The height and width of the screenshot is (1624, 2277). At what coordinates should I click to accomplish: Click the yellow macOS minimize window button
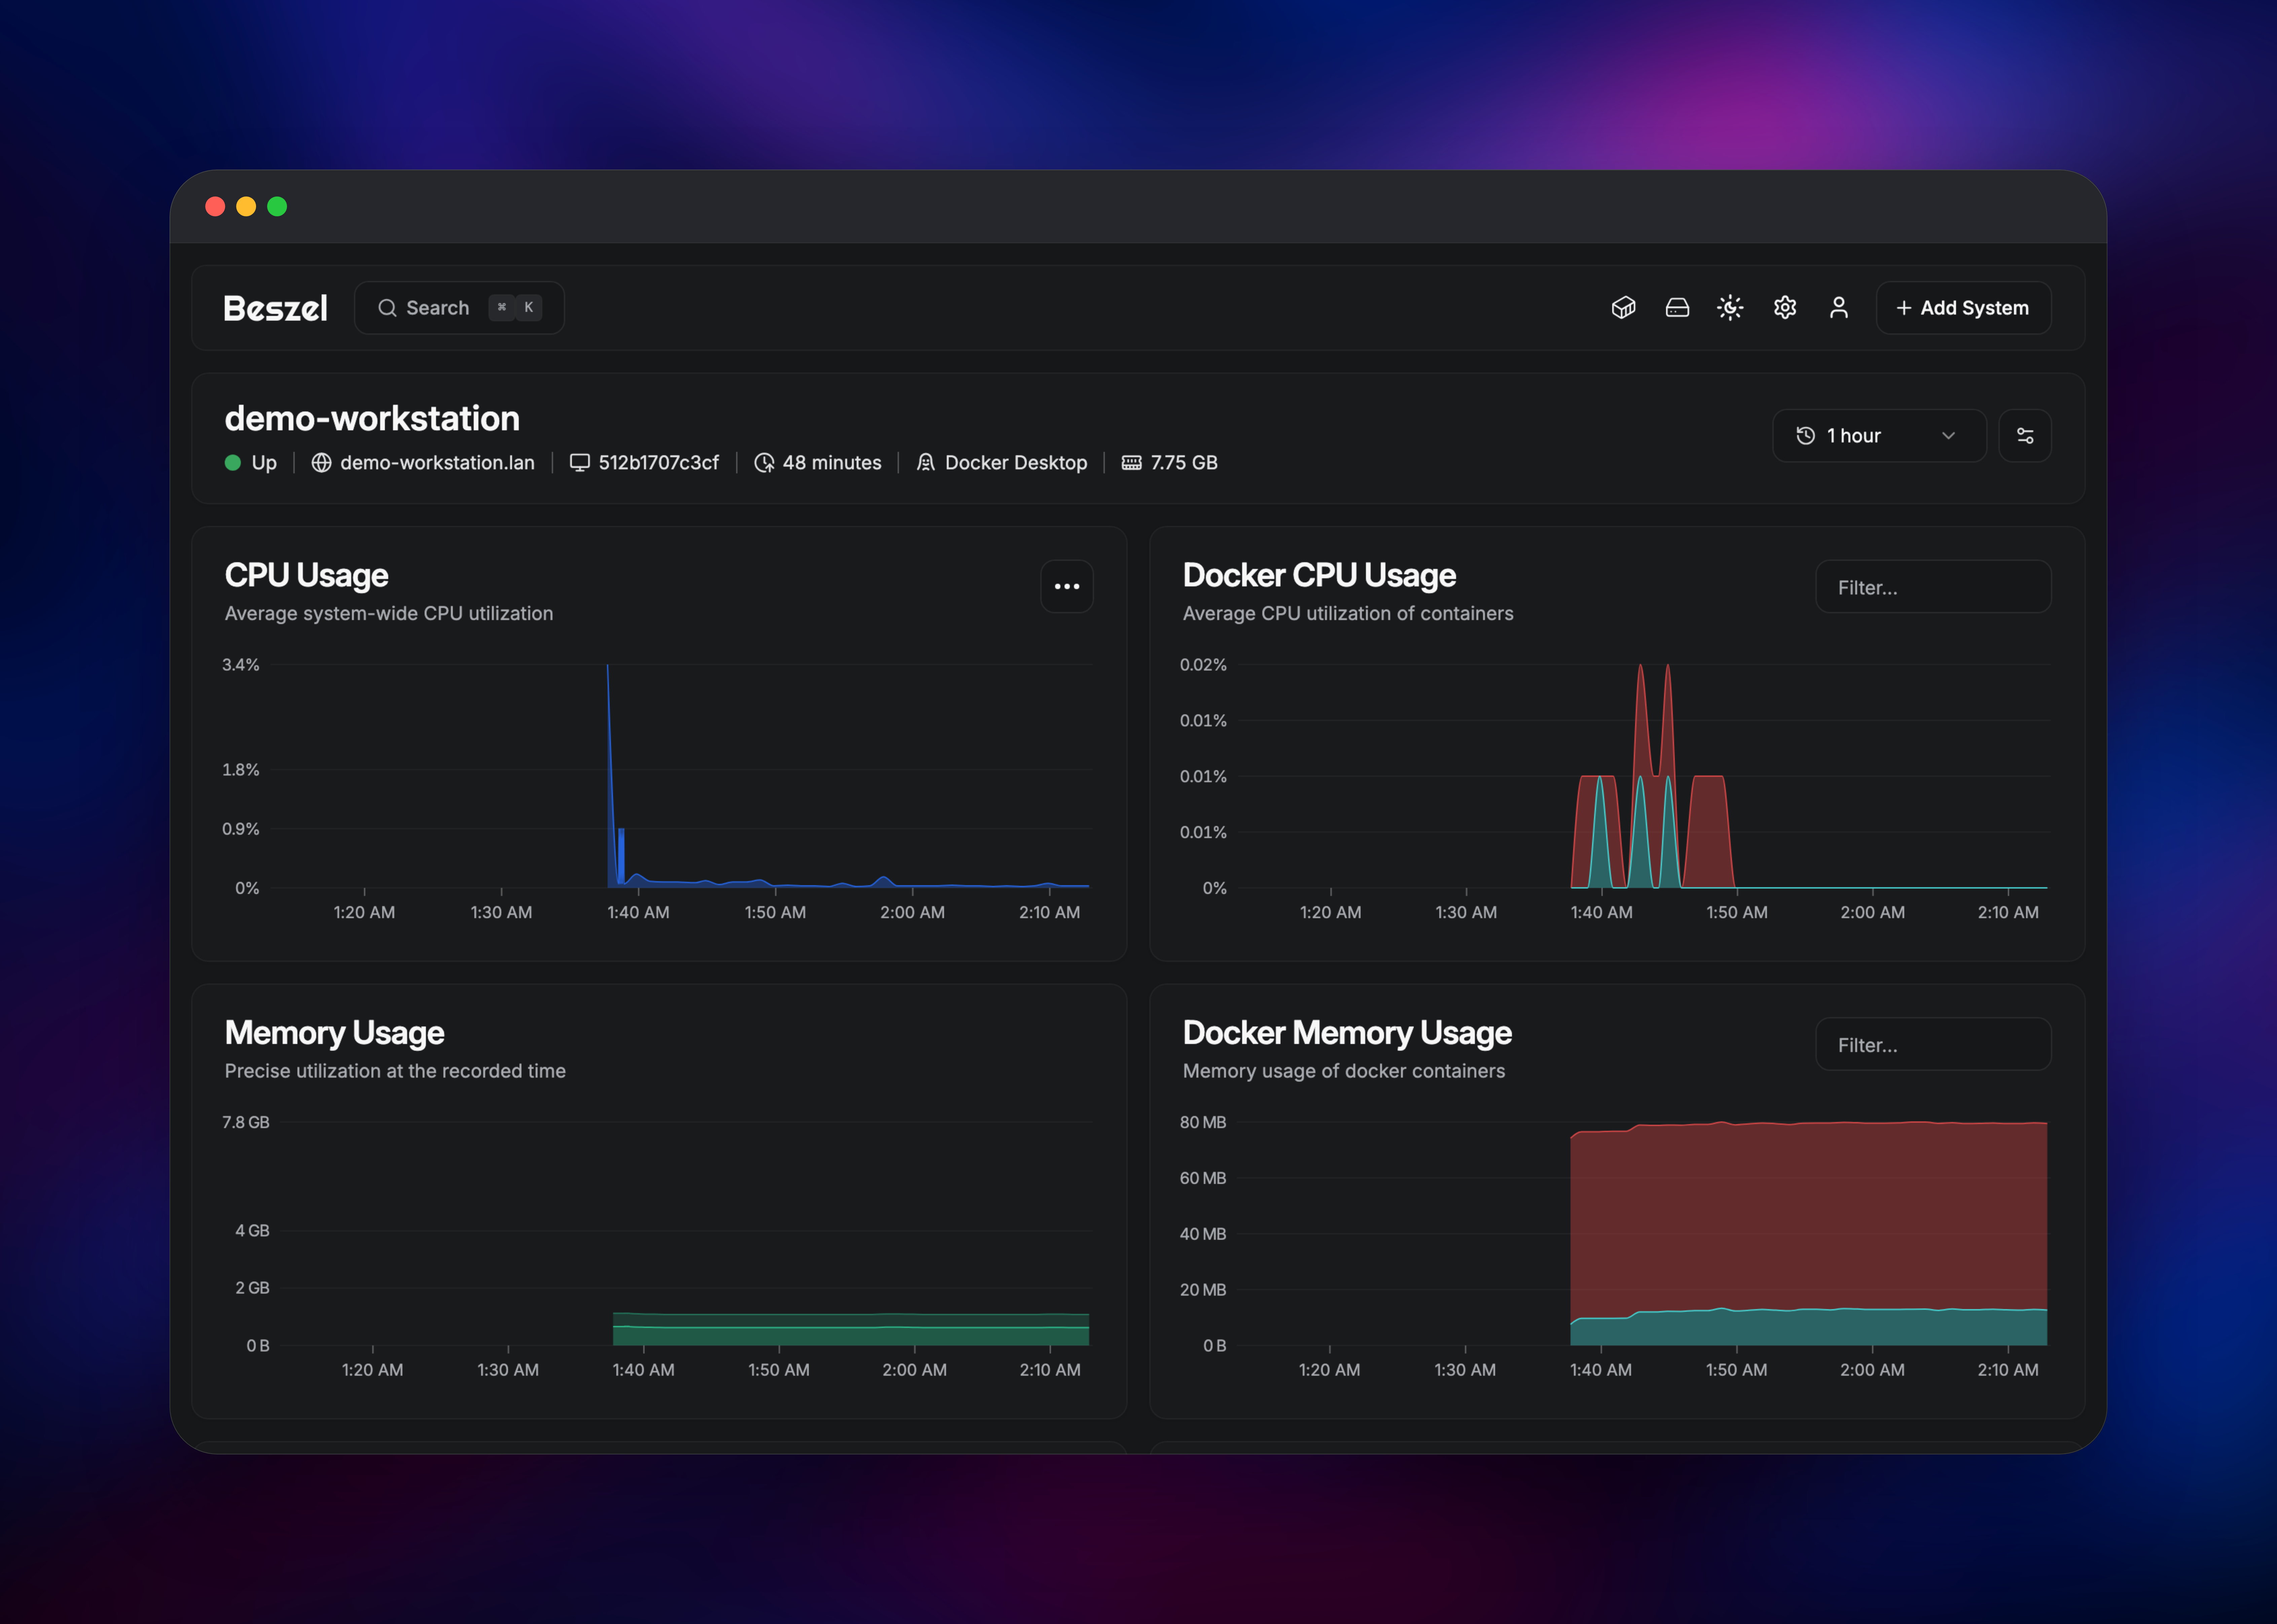point(246,206)
